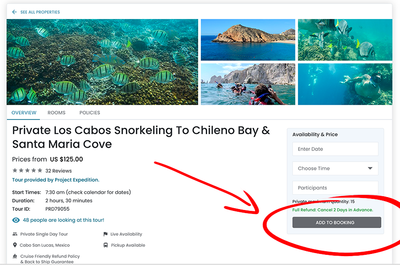This screenshot has width=400, height=265.
Task: Click the location pin icon for Cabo San Lucas
Action: [x=15, y=245]
